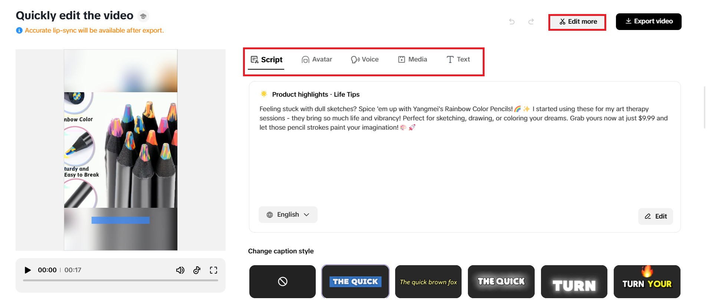Switch to the Voice tab
Screen dimensions: 712x300
pyautogui.click(x=365, y=59)
